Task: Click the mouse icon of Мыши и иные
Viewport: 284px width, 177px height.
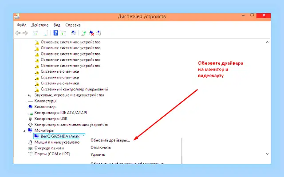Action: (x=30, y=142)
